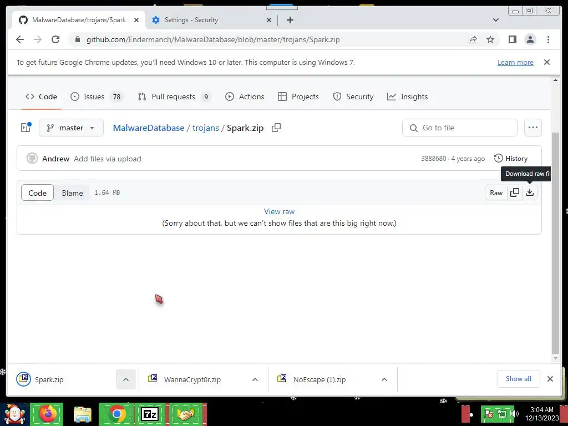This screenshot has width=568, height=426.
Task: Copy the raw file contents
Action: click(514, 192)
